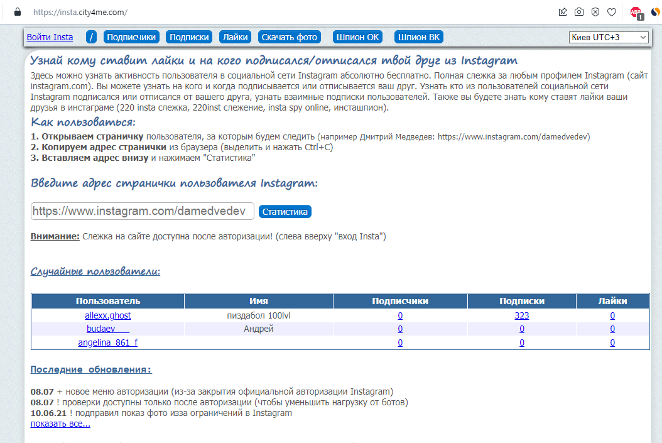
Task: Select the Лайки menu button
Action: [235, 37]
